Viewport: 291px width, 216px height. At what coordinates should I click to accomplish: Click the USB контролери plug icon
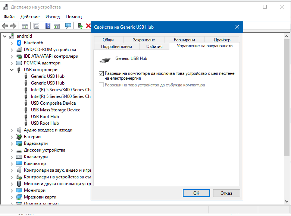19,70
